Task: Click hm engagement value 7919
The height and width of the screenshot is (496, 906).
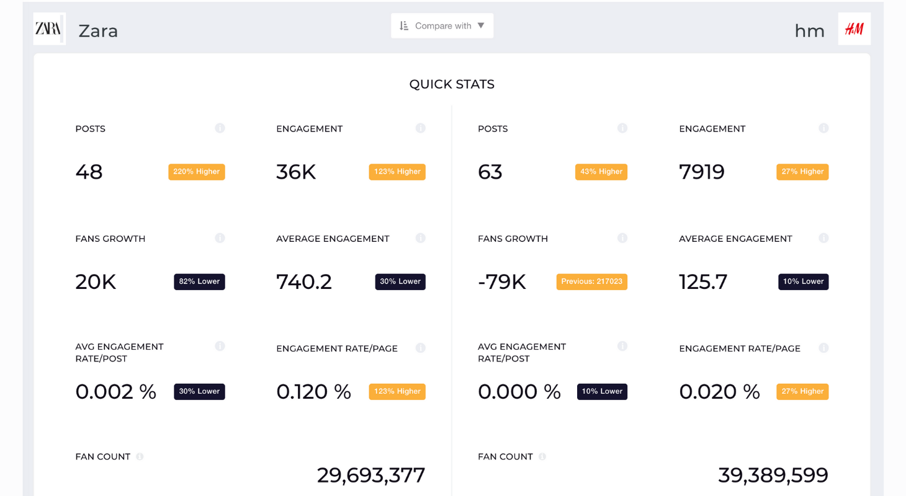Action: tap(702, 172)
